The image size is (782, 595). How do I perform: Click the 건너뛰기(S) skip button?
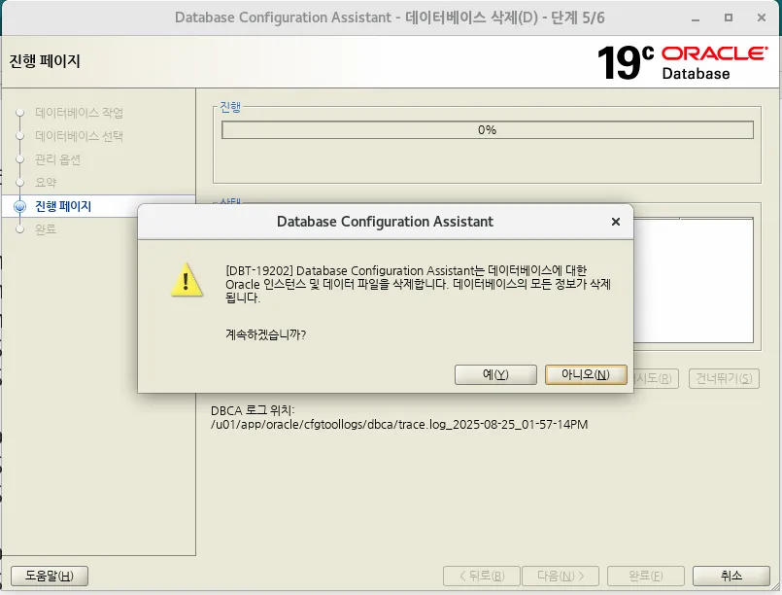coord(724,378)
